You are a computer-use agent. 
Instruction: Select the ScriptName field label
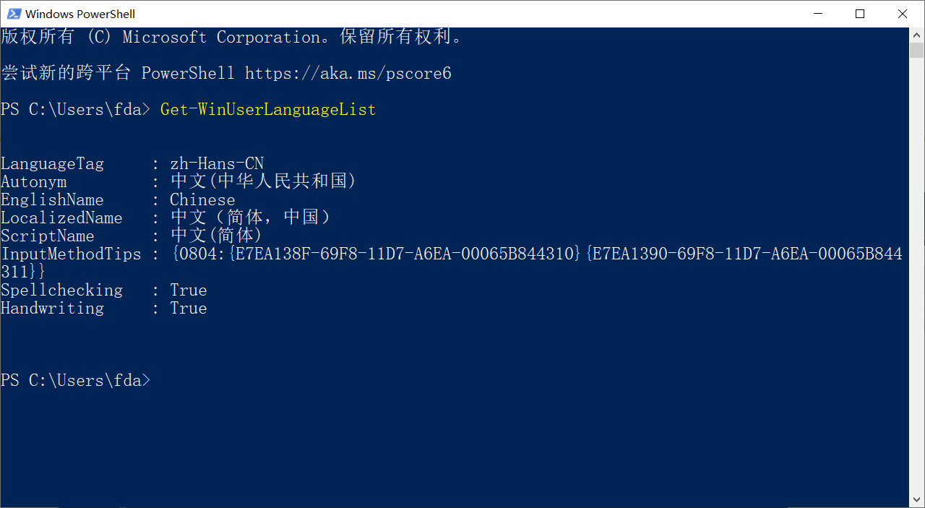point(47,236)
